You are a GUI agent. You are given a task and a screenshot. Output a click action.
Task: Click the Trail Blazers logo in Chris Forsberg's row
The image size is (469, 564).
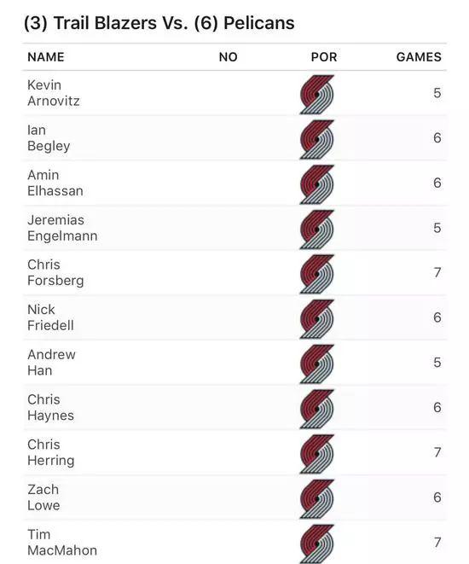[317, 274]
